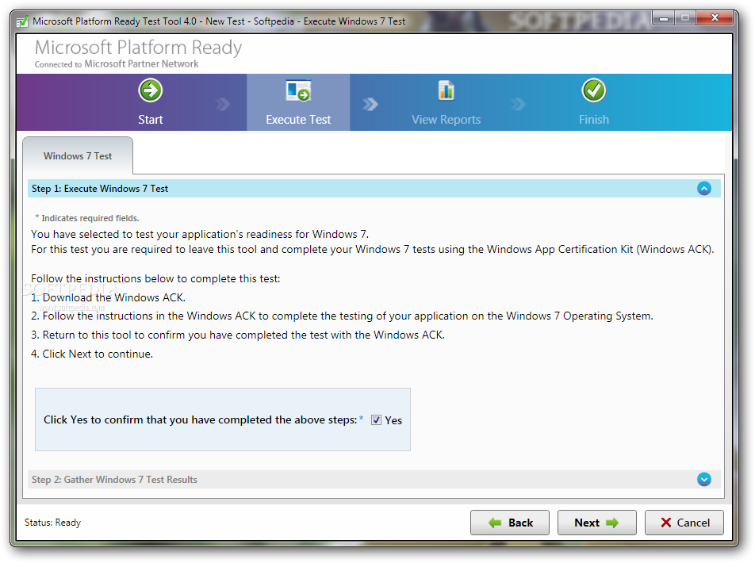This screenshot has width=755, height=563.
Task: Close the Platform Ready Test Tool window
Action: tap(715, 18)
